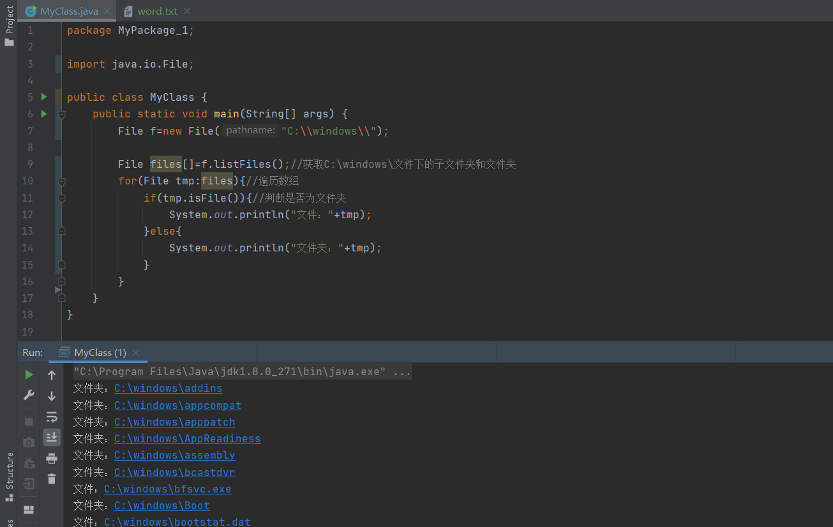Open the C:\windows\AppReadiness link
The image size is (833, 527).
pyautogui.click(x=188, y=438)
